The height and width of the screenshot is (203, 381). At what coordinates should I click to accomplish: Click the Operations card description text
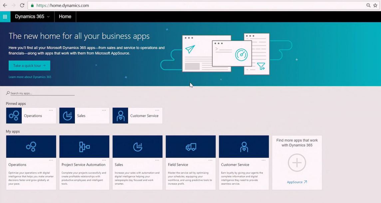(x=31, y=178)
